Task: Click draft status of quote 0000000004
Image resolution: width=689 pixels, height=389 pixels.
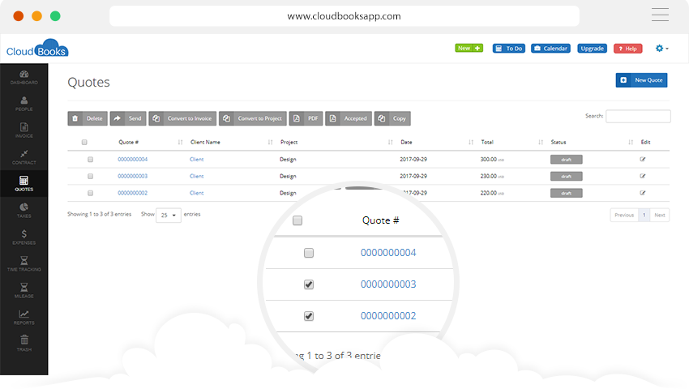Action: pyautogui.click(x=567, y=159)
